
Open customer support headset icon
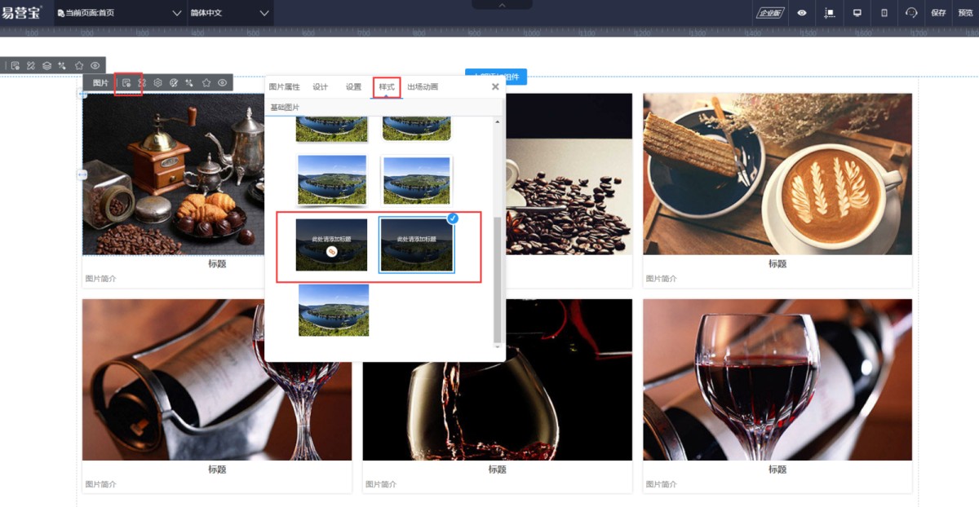click(x=911, y=13)
